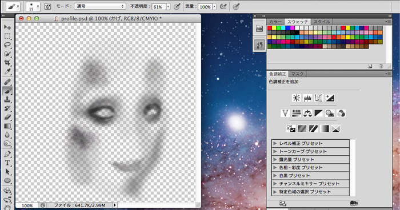Select the Eraser tool
400x210 pixels.
click(x=7, y=117)
